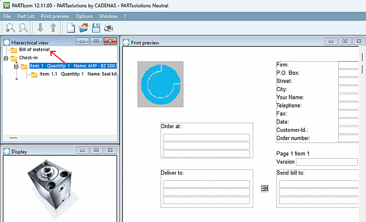Click the Hierarchical view panel icon
This screenshot has width=366, height=222.
point(6,42)
